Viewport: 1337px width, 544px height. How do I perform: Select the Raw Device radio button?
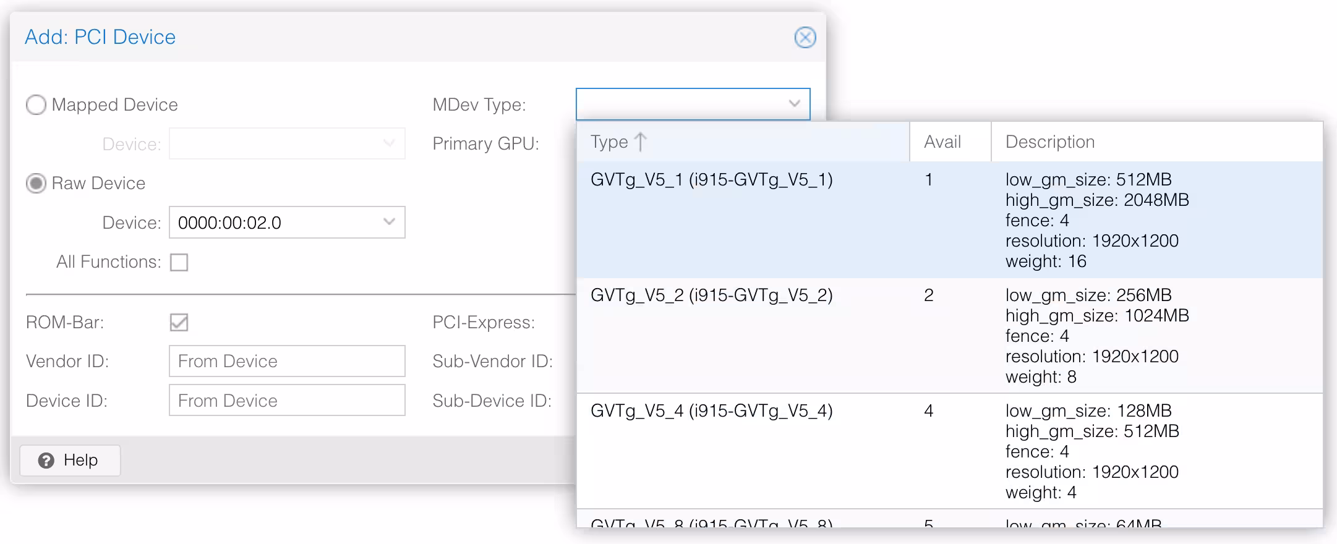[36, 184]
